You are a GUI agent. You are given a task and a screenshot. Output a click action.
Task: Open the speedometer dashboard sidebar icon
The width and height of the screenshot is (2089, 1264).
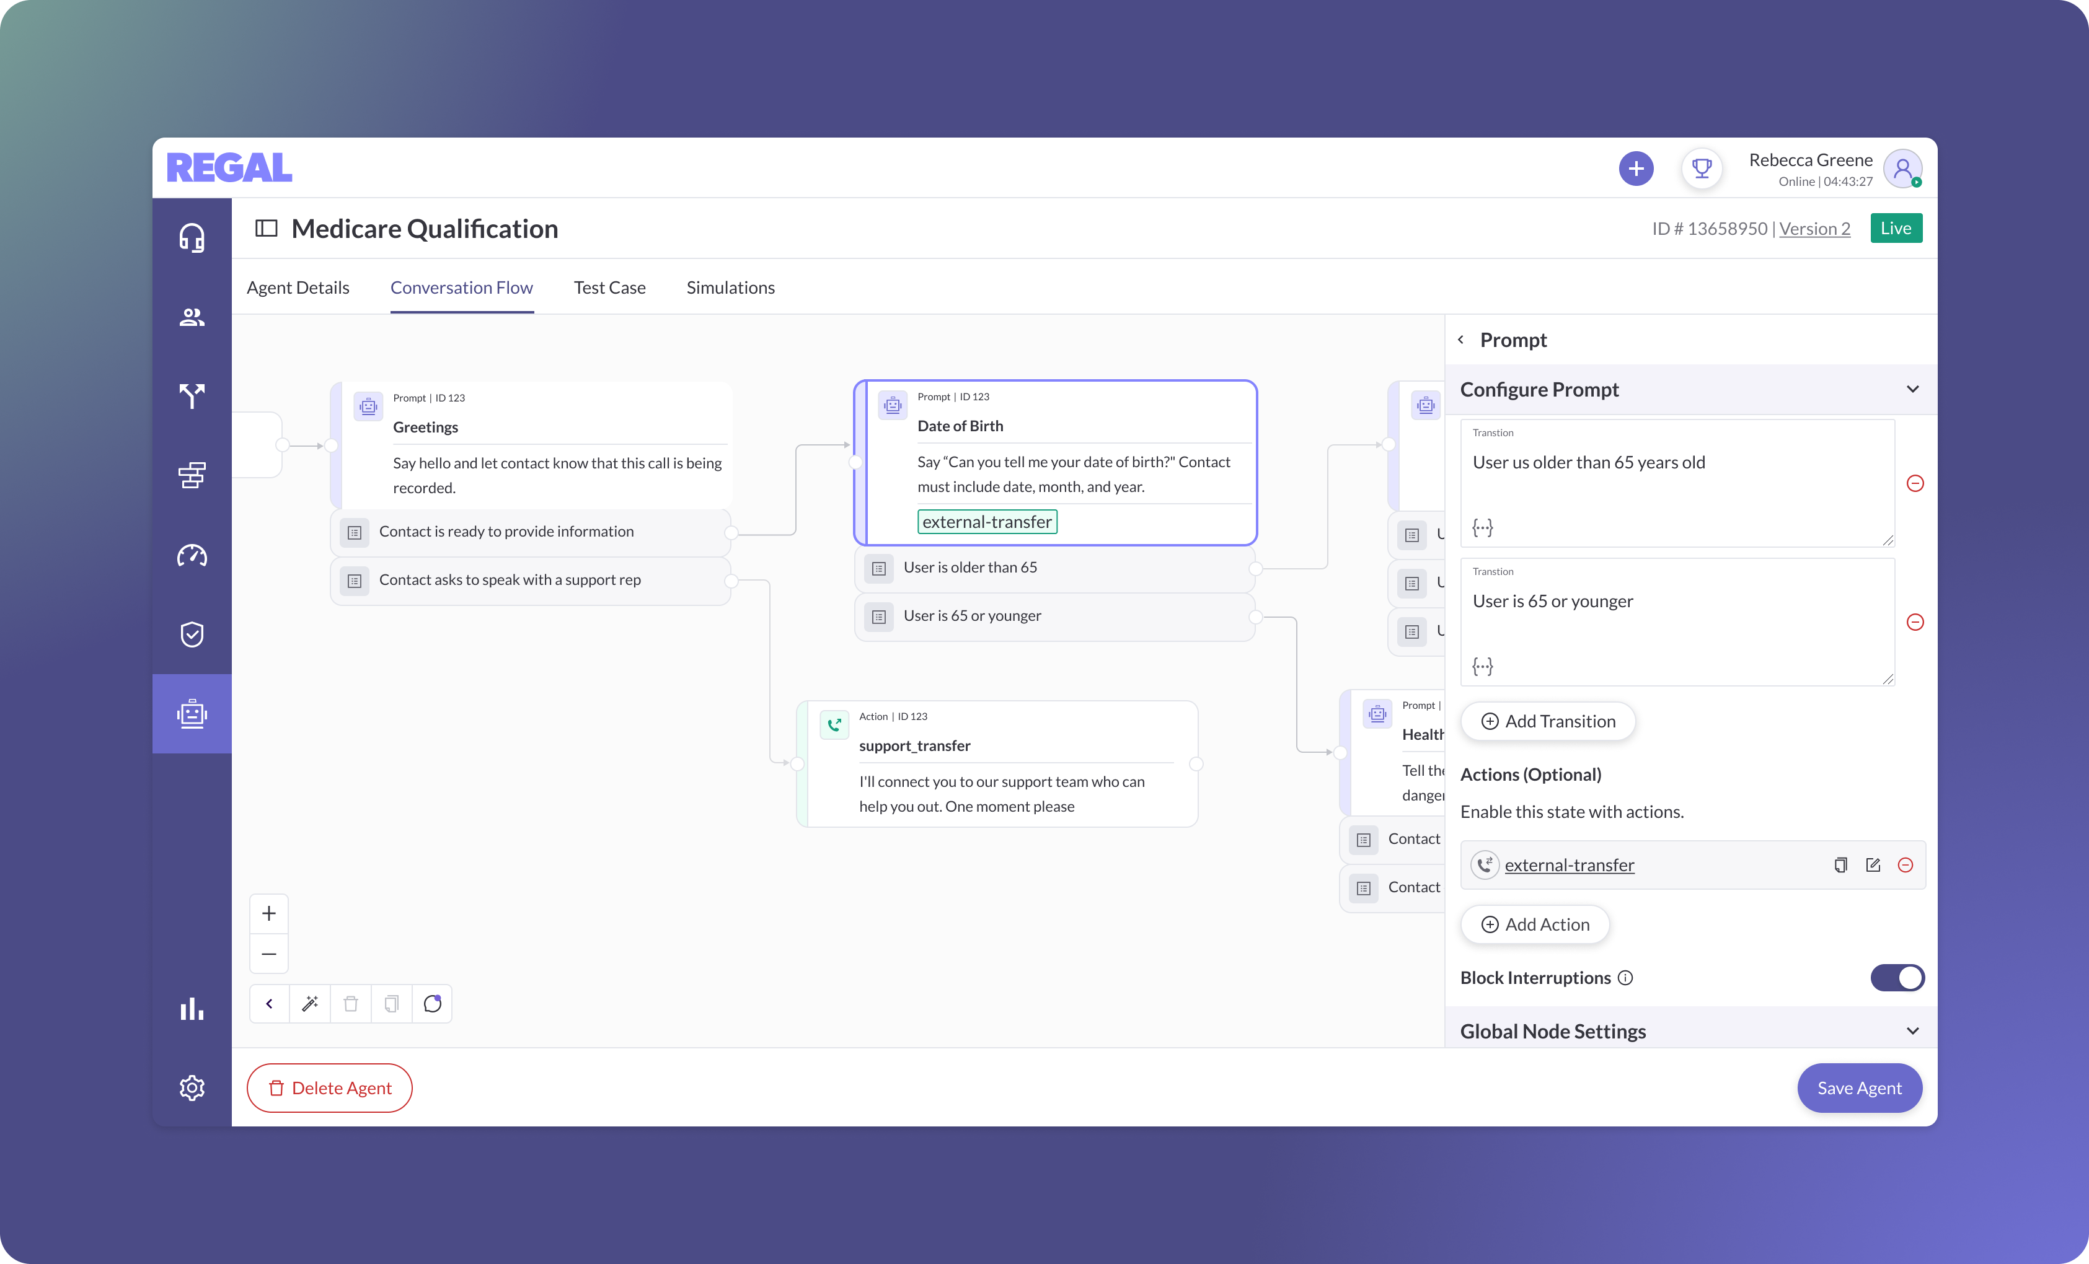click(192, 555)
